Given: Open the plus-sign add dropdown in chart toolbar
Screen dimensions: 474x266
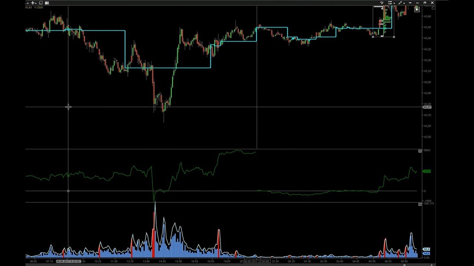Looking at the screenshot, I should coord(34,3).
